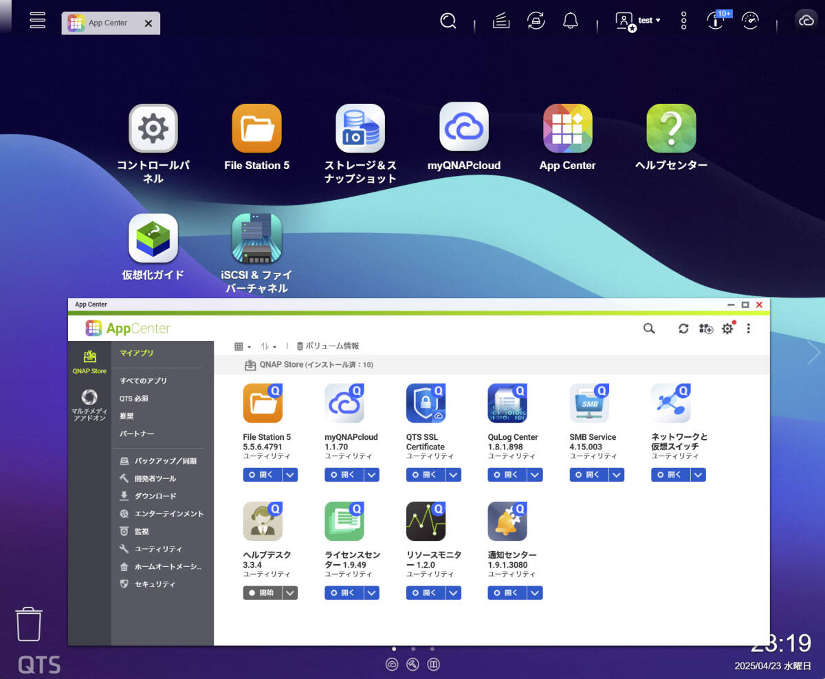
Task: Open the myQNAPcloud icon in top bar corner
Action: point(806,21)
